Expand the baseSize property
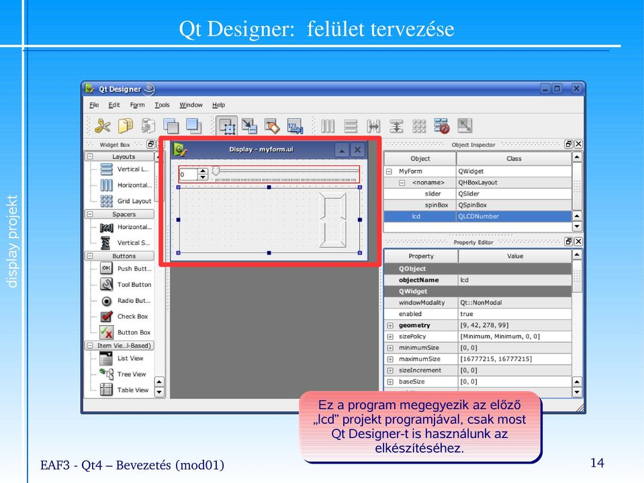The width and height of the screenshot is (644, 483). (x=390, y=382)
